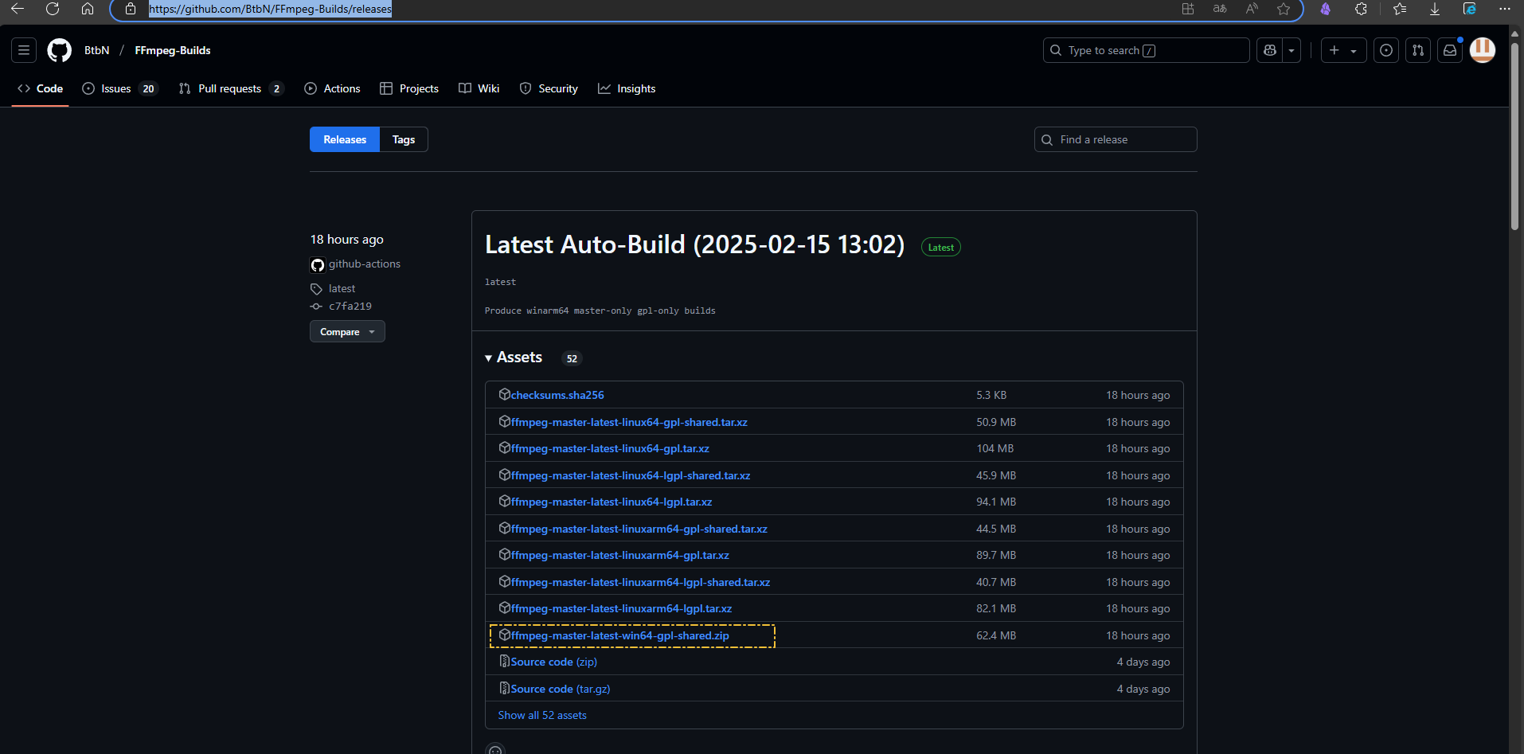The image size is (1524, 754).
Task: Download checksums.sha256
Action: pos(557,395)
